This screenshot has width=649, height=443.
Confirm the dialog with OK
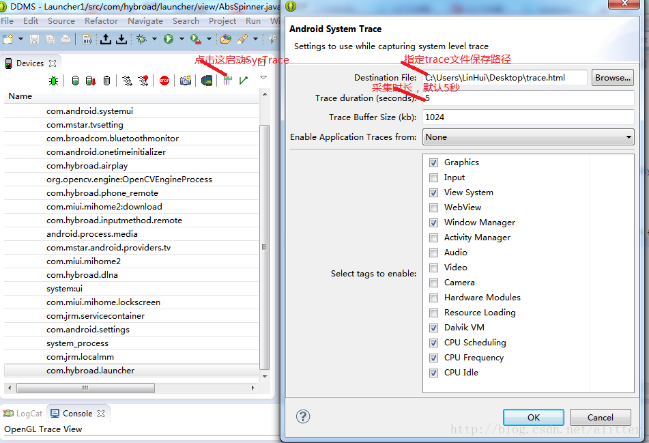[x=534, y=417]
